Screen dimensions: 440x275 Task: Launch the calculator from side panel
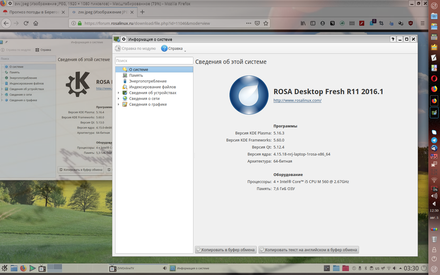(434, 37)
